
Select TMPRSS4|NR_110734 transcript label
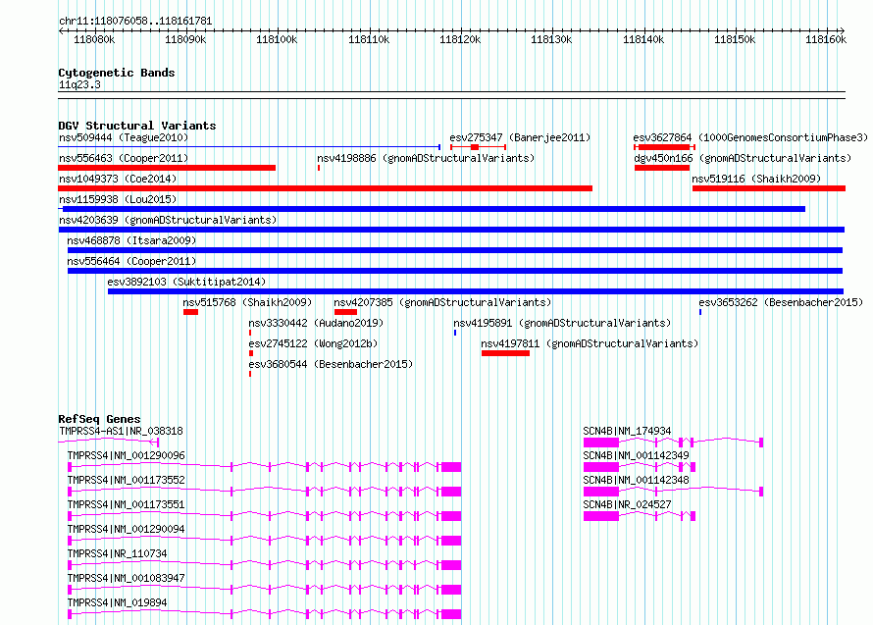click(117, 553)
